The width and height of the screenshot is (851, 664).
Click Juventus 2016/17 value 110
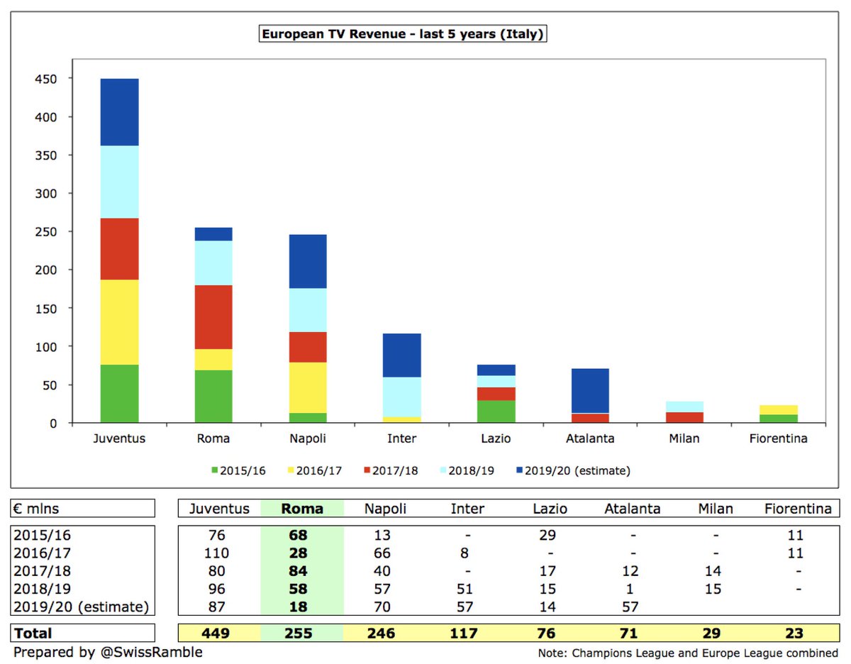(x=216, y=553)
